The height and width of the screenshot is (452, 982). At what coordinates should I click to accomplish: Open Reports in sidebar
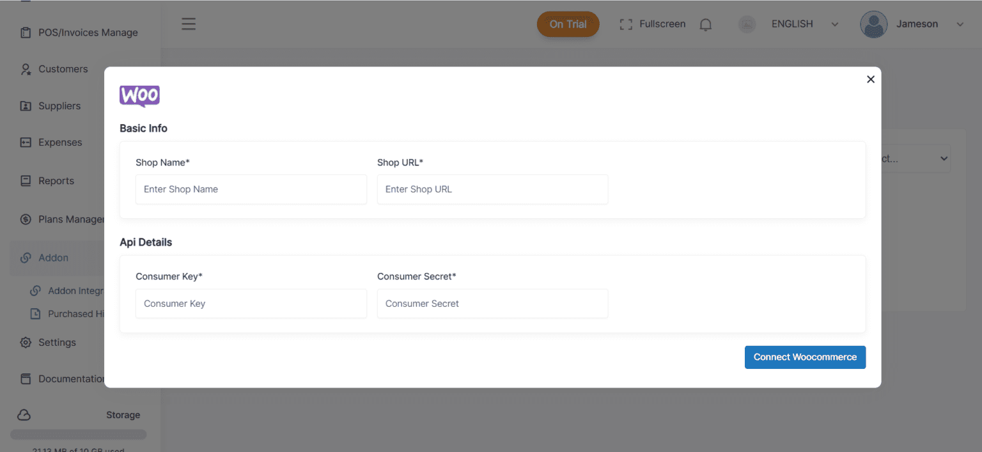tap(47, 181)
